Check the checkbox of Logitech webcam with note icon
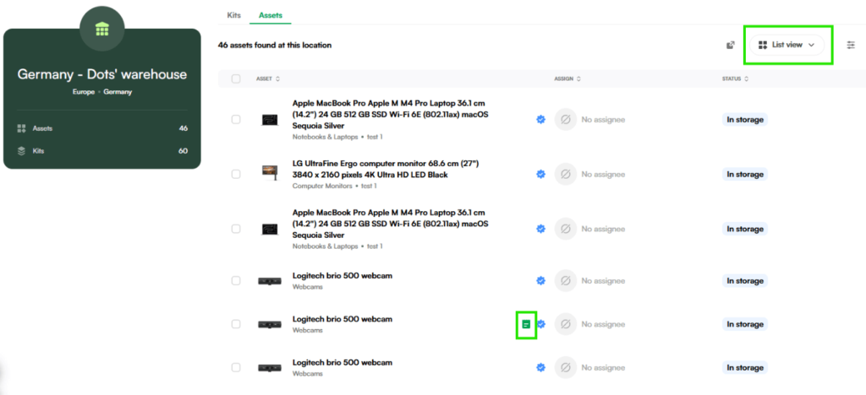866x395 pixels. coord(236,324)
